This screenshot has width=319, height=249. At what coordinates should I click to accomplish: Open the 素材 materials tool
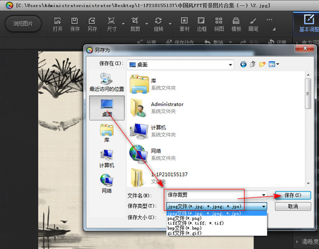click(x=184, y=24)
